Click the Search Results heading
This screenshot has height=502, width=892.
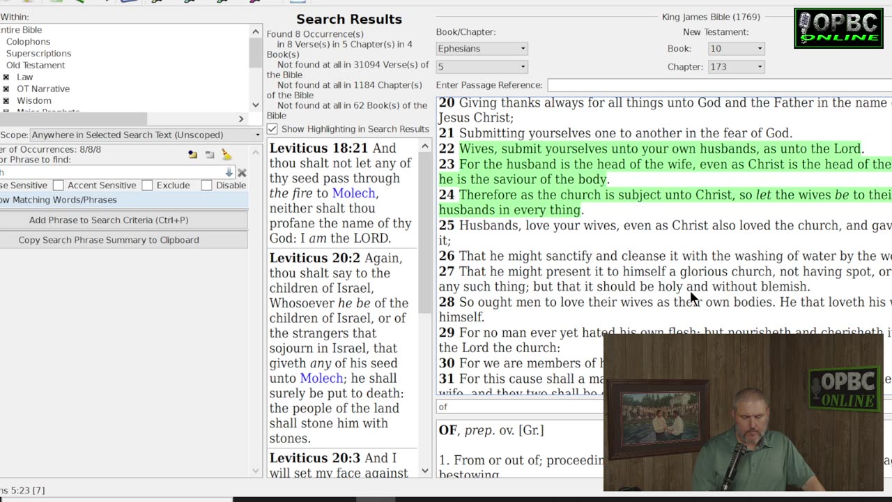coord(349,20)
